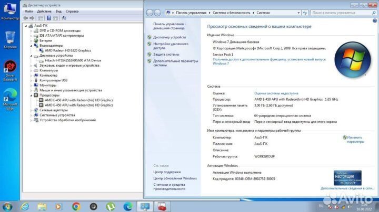This screenshot has width=379, height=212.
Task: Click the Help icon in Device Manager toolbar
Action: [x=49, y=18]
